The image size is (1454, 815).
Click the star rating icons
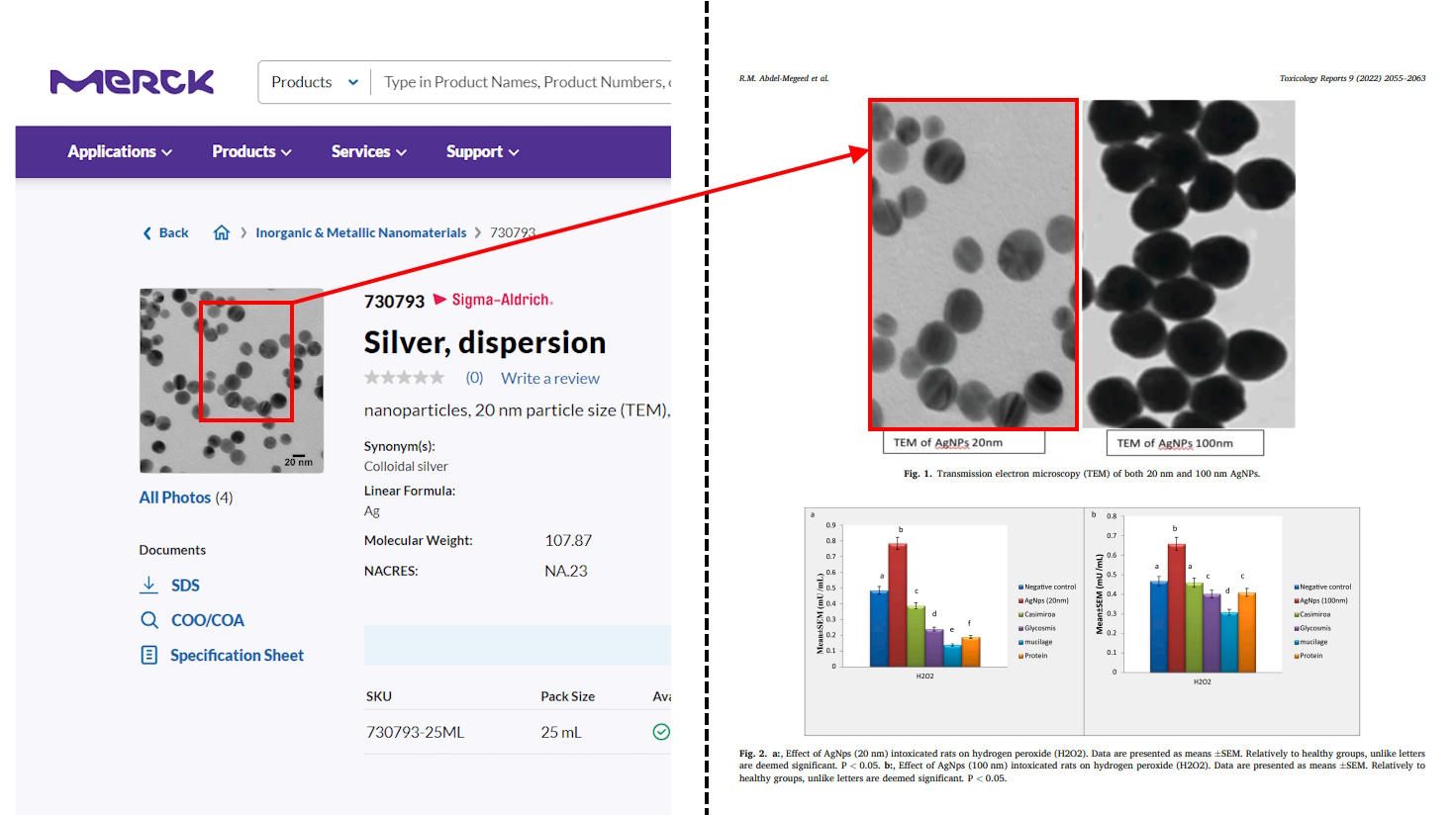click(x=404, y=378)
